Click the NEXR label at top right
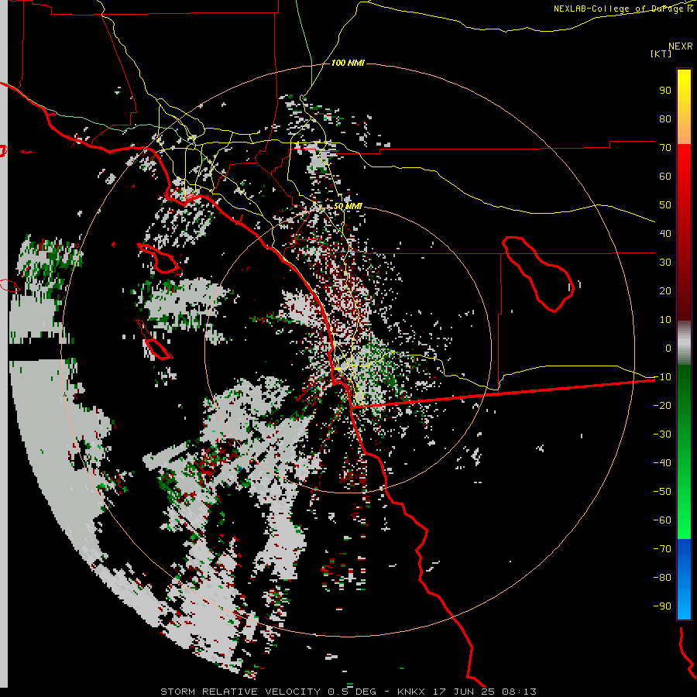This screenshot has height=697, width=697. coord(681,46)
